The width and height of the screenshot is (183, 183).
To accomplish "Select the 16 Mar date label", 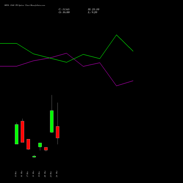I will tap(22, 174).
